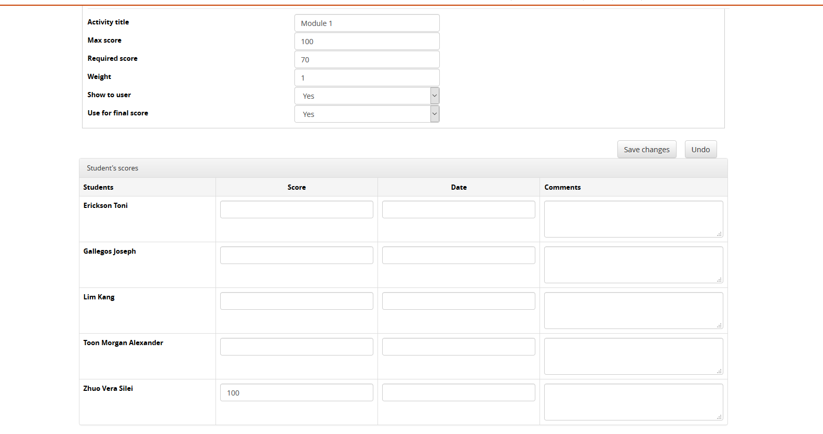Click the Required score field showing 70

(367, 59)
